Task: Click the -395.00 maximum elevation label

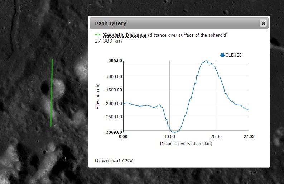Action: tap(115, 61)
